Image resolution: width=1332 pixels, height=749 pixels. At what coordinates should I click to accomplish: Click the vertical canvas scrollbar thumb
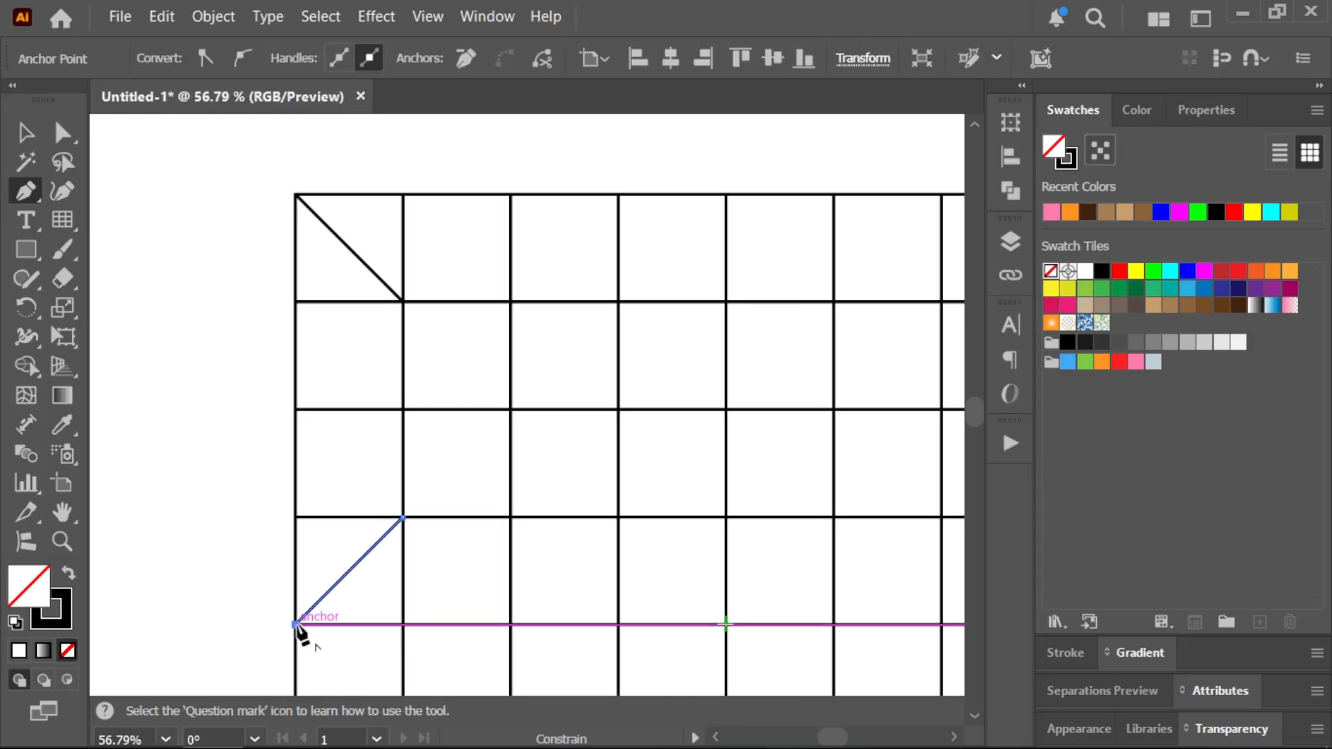click(x=974, y=411)
